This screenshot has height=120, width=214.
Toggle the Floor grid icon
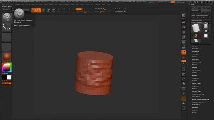point(184,47)
